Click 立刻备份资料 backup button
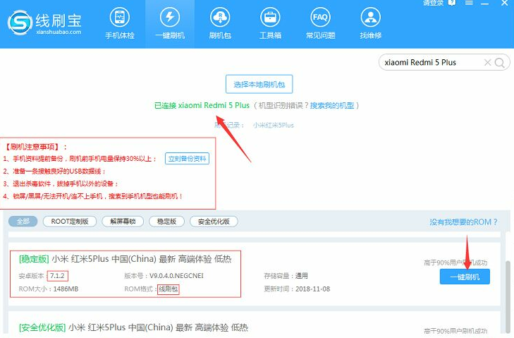This screenshot has width=514, height=338. 187,158
